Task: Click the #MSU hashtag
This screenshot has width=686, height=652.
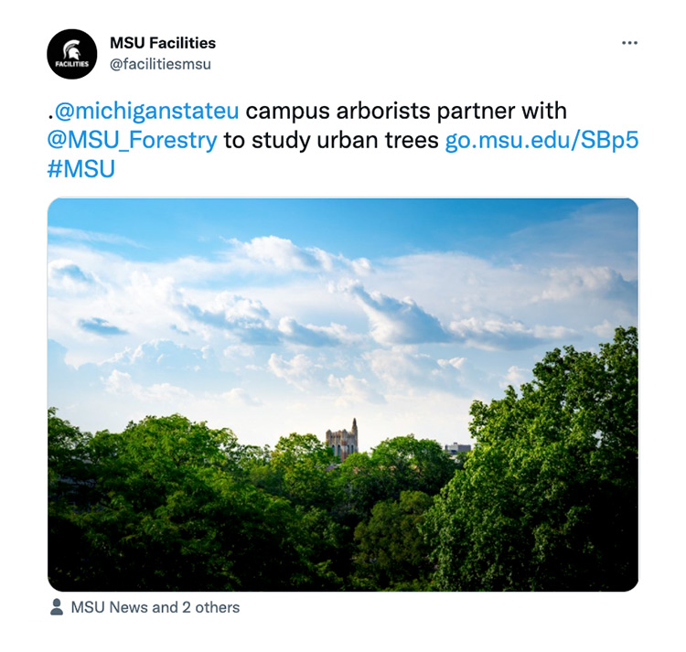Action: point(81,169)
